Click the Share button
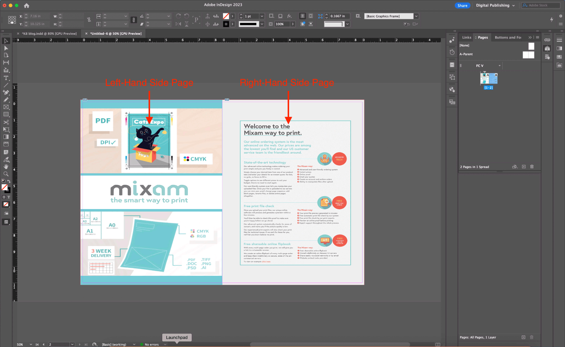This screenshot has width=565, height=347. [462, 5]
